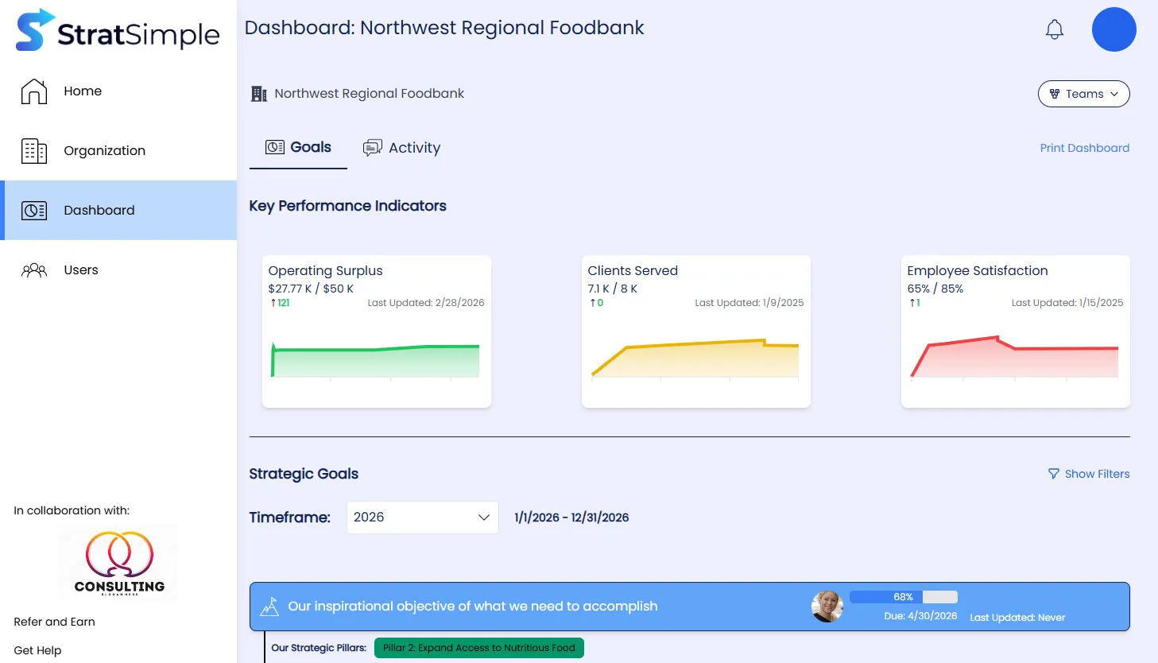Screen dimensions: 1158x663
Task: Click Operating Surplus up arrow indicator
Action: [273, 303]
